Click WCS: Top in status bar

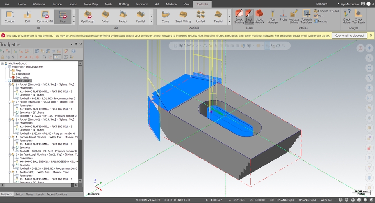[326, 200]
